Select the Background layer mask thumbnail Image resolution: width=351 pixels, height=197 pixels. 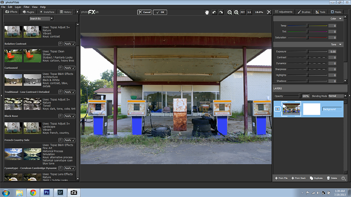pos(311,109)
